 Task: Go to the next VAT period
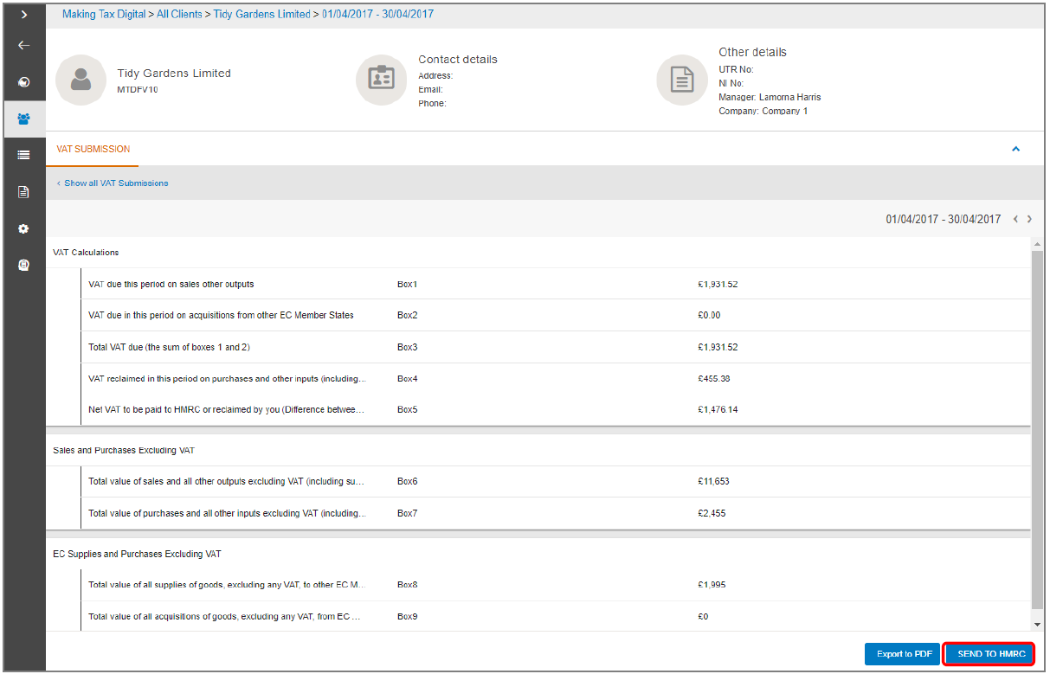click(x=1029, y=220)
